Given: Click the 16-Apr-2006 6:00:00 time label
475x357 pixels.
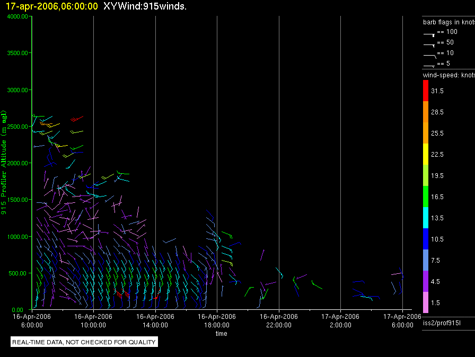Looking at the screenshot, I should tap(32, 320).
